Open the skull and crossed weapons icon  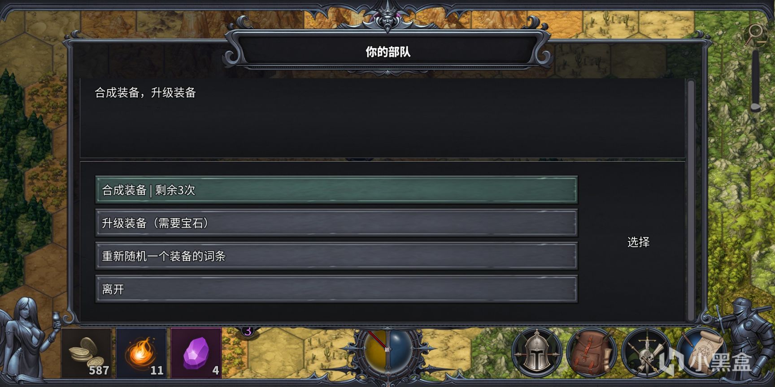[646, 353]
